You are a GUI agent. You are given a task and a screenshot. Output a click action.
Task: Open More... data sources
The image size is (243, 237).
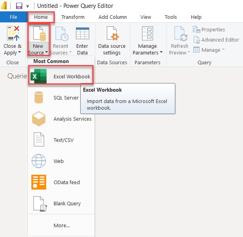tap(62, 225)
